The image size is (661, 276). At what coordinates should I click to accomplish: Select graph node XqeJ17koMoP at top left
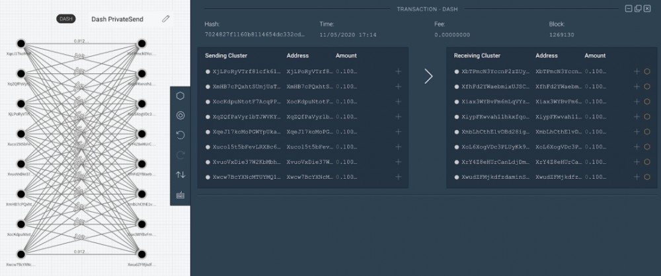20,44
